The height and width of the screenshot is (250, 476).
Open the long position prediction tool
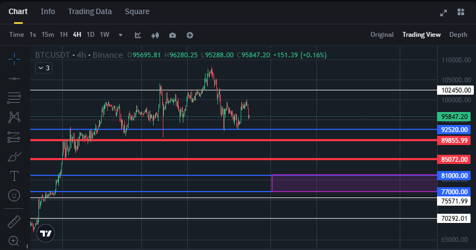point(14,137)
